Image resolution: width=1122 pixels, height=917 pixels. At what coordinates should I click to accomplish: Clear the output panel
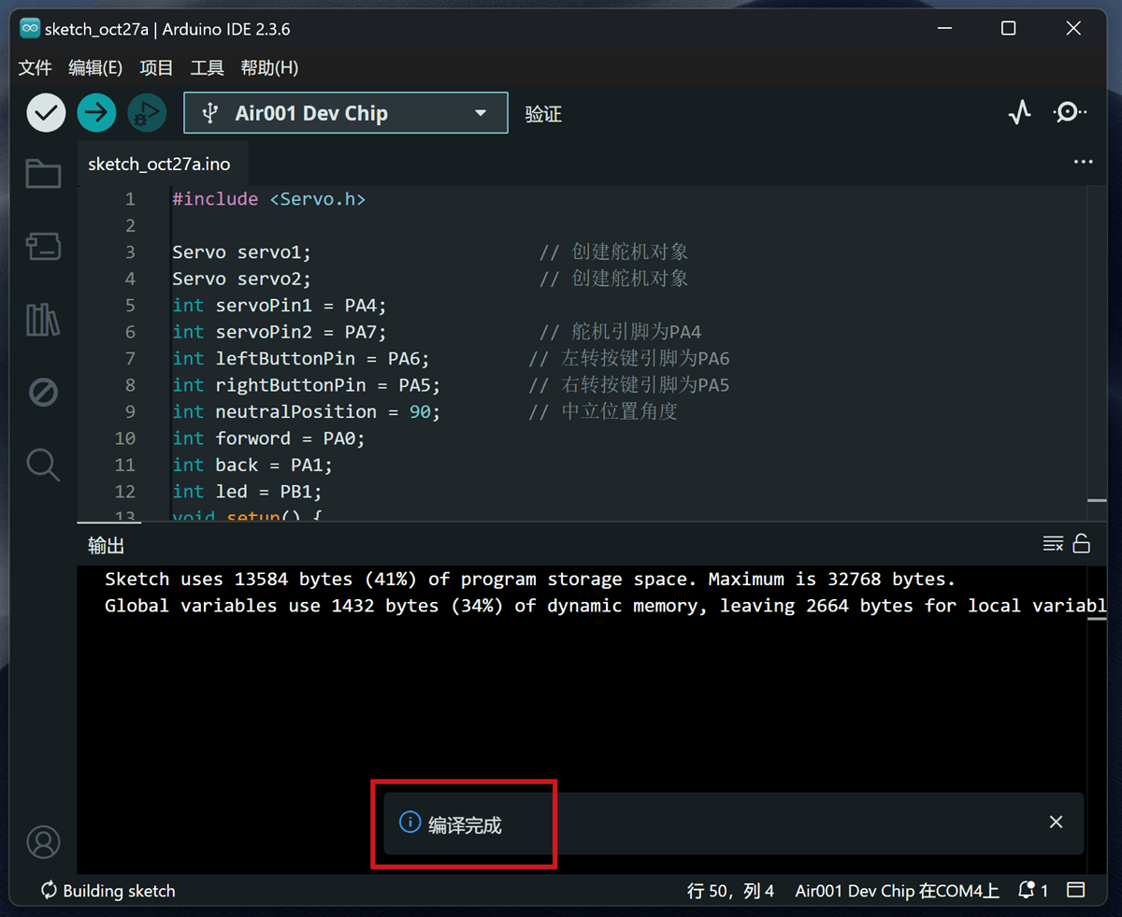1053,544
